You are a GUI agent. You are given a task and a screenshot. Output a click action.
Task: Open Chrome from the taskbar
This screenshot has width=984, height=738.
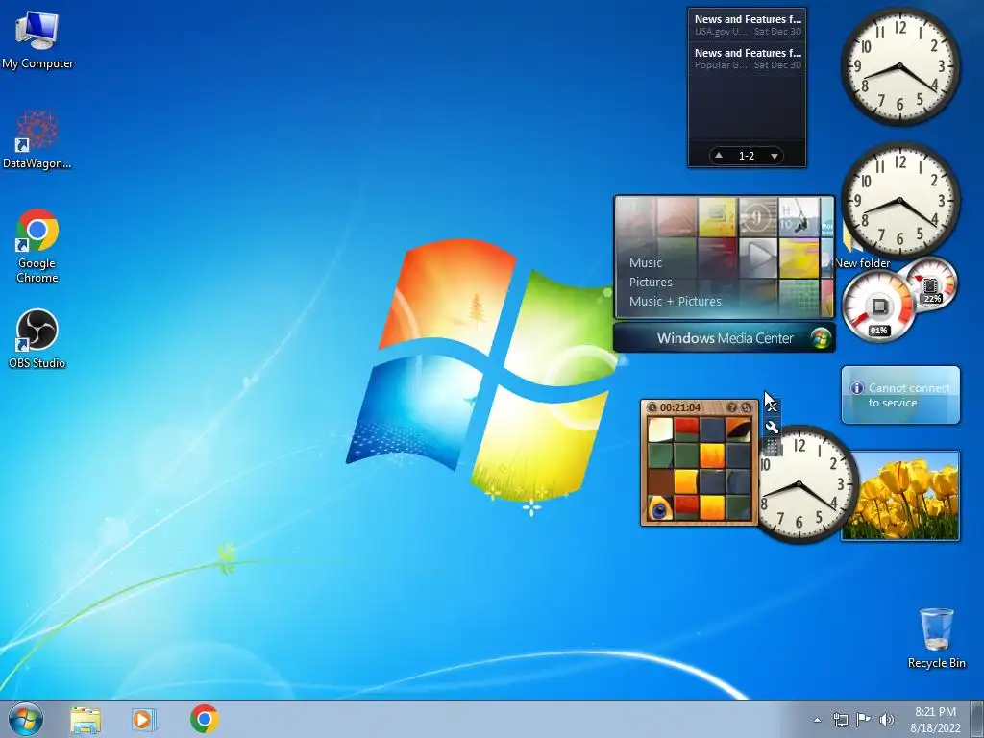point(205,719)
